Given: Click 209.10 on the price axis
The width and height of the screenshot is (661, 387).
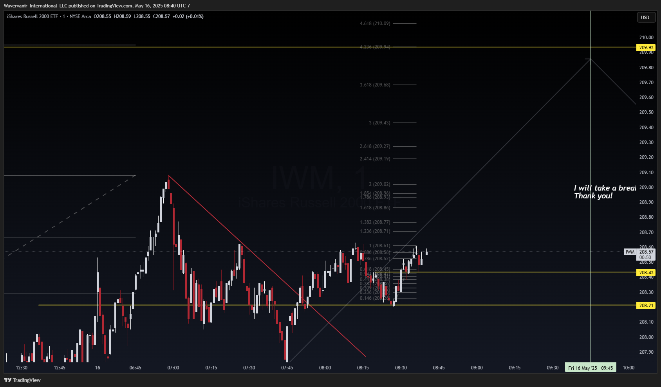Looking at the screenshot, I should click(x=646, y=173).
